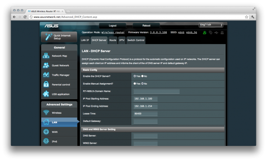The image size is (267, 161).
Task: Click USB status icon in header
Action: tap(216, 32)
